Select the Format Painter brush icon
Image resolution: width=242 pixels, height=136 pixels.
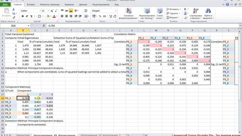pyautogui.click(x=14, y=17)
